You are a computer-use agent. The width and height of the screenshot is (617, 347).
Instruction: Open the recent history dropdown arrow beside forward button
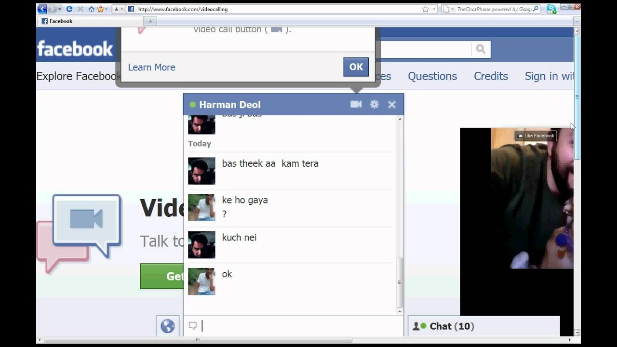pyautogui.click(x=60, y=9)
